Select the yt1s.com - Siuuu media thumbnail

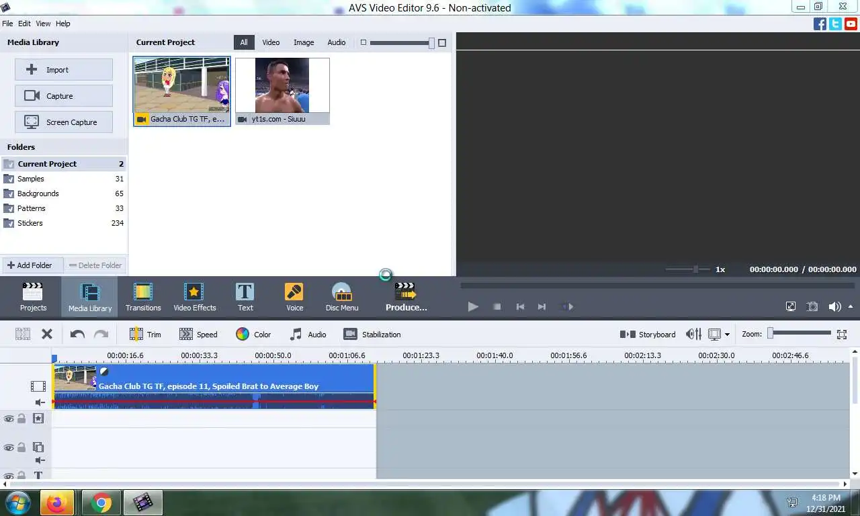pos(282,91)
